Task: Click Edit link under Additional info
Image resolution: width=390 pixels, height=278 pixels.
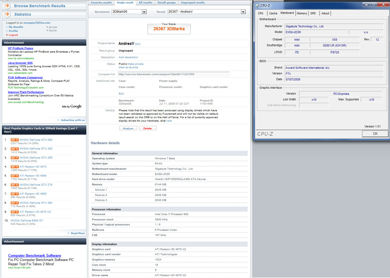Action: click(x=121, y=94)
